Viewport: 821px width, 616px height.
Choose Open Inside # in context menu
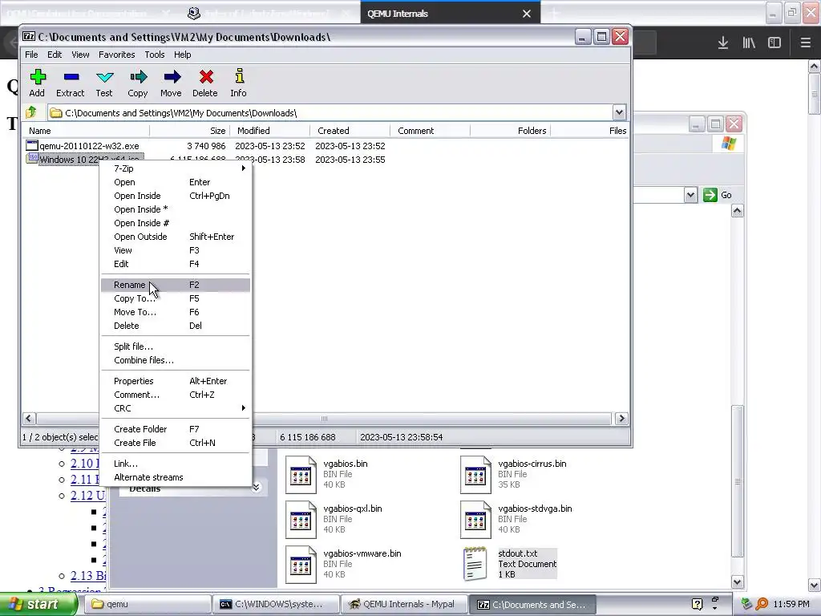click(x=175, y=223)
